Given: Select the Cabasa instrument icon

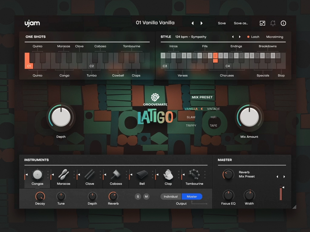Looking at the screenshot, I should 116,175.
